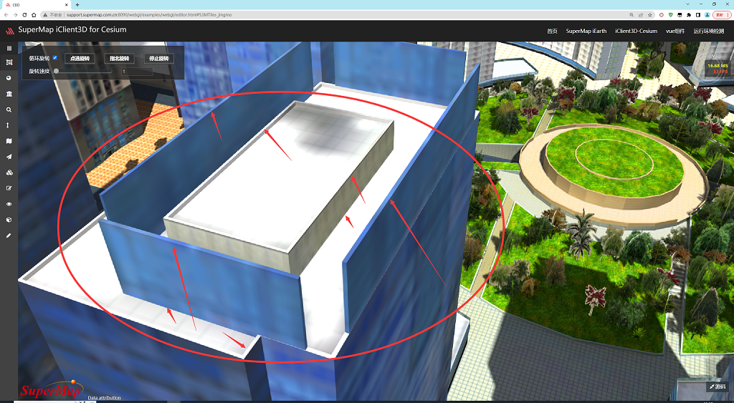Click the 点选旋转 button

pos(80,59)
